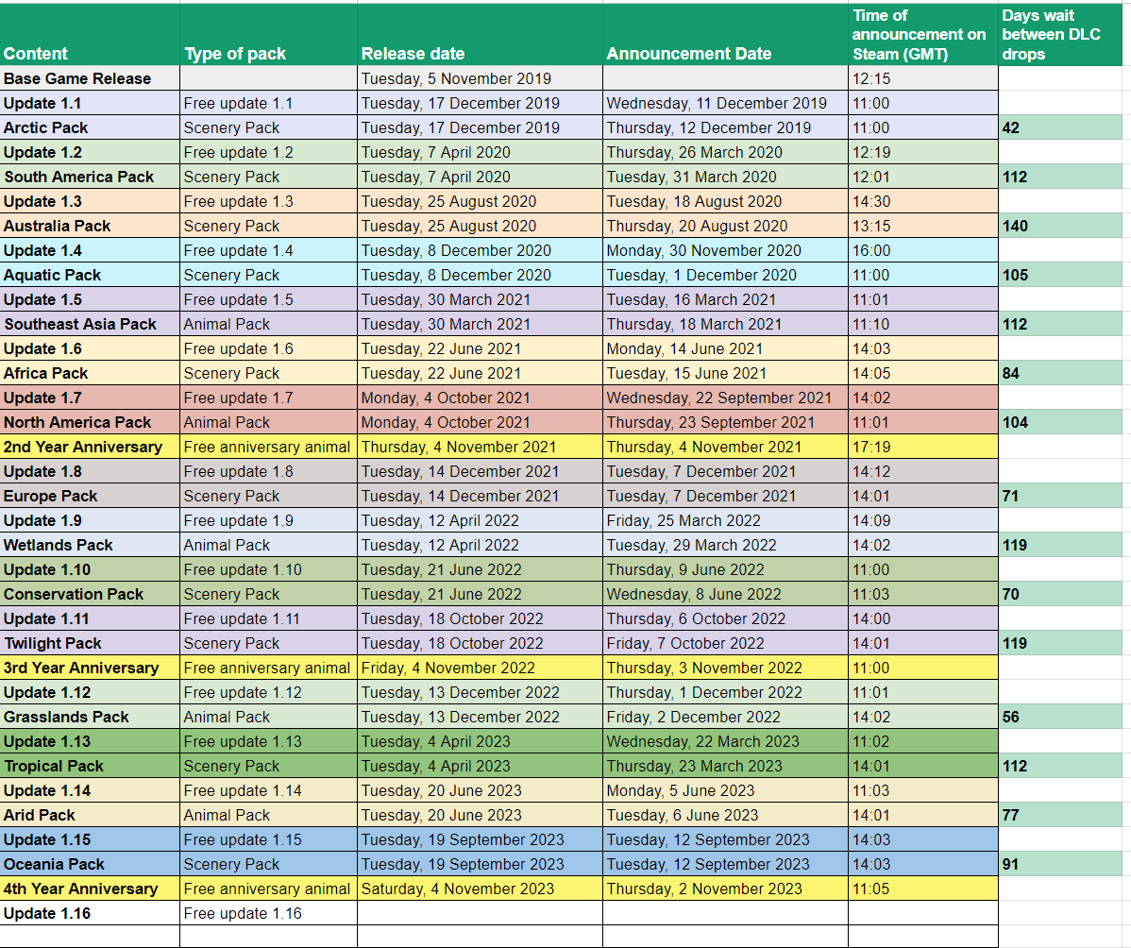Select the 71 days wait cell
This screenshot has height=948, width=1131.
pyautogui.click(x=1060, y=496)
